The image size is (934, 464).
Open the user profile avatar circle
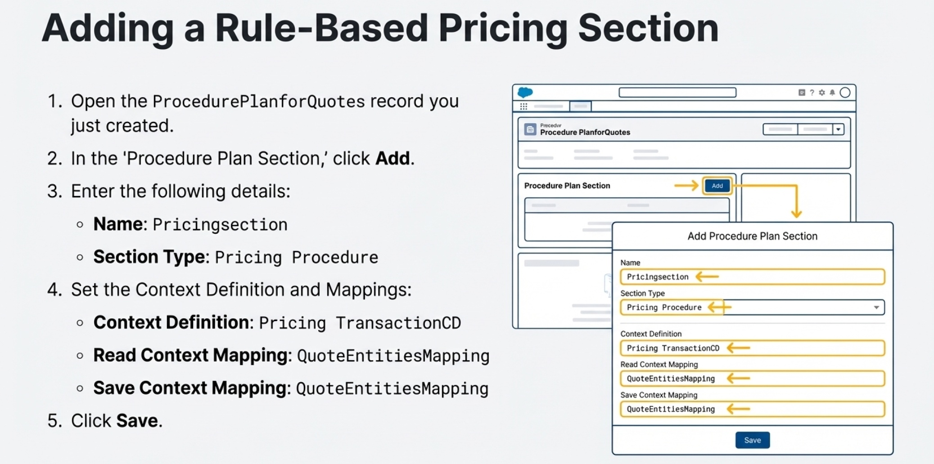coord(845,93)
